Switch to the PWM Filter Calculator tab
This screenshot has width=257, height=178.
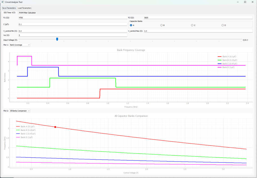click(x=27, y=13)
